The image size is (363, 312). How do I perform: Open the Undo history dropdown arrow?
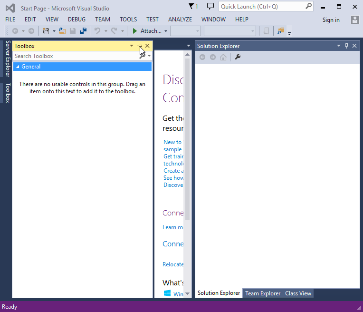[x=106, y=31]
